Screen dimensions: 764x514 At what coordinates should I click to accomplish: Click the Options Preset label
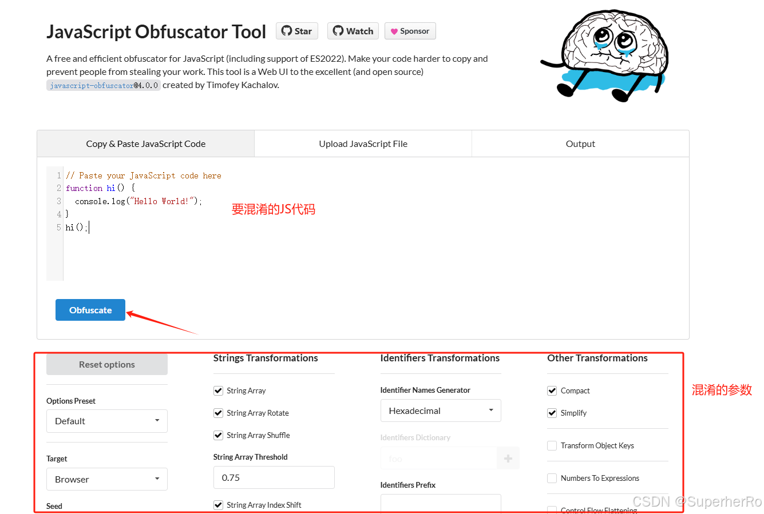pyautogui.click(x=71, y=401)
